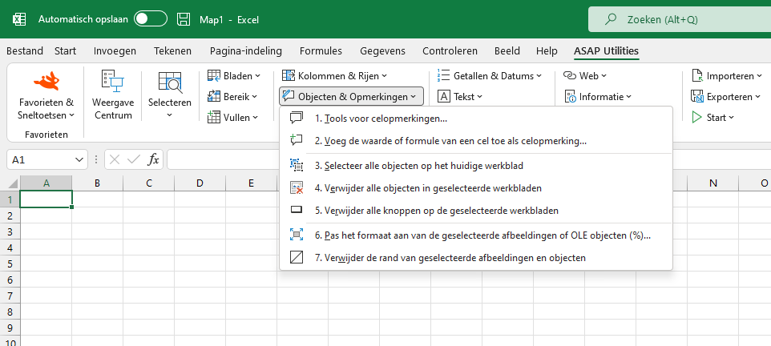Open the ASAP Start dropdown with play icon
The width and height of the screenshot is (771, 346).
coord(713,118)
